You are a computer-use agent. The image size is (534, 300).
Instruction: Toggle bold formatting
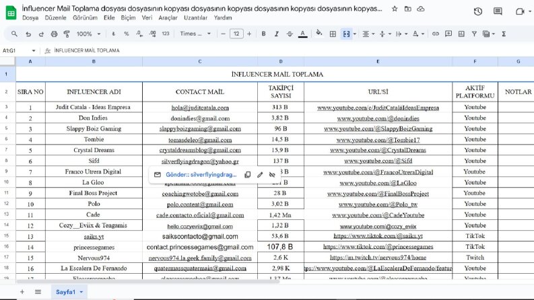point(263,34)
